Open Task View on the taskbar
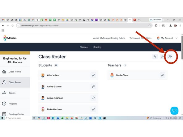This screenshot has height=137, width=183. click(x=34, y=118)
